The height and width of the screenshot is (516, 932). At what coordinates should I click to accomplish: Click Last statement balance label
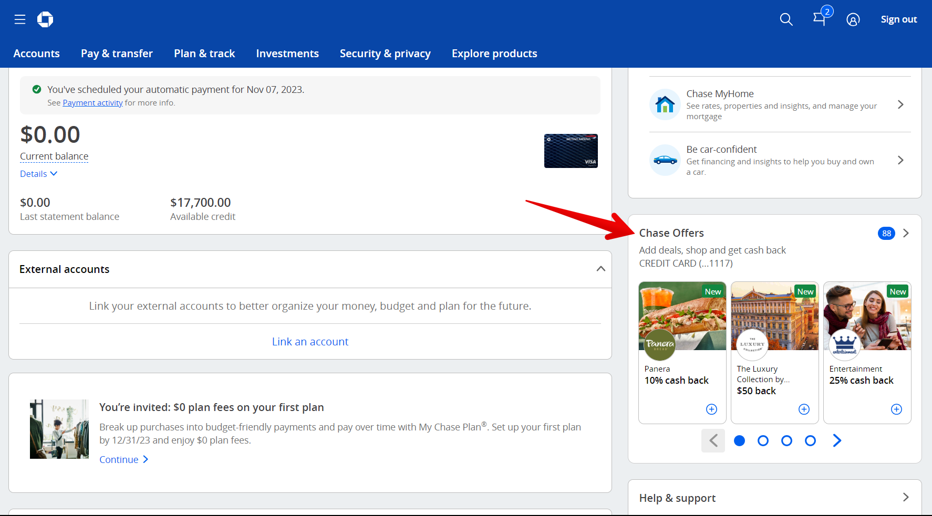pos(69,217)
